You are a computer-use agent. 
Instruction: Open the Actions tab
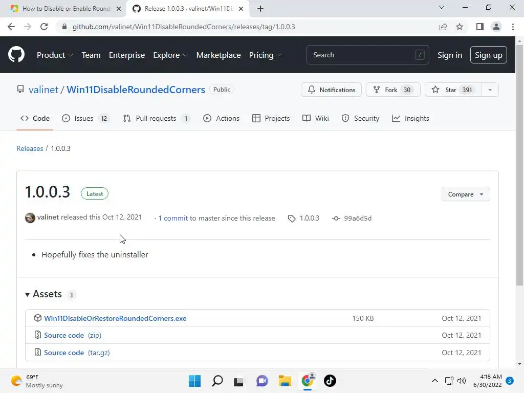coord(221,118)
